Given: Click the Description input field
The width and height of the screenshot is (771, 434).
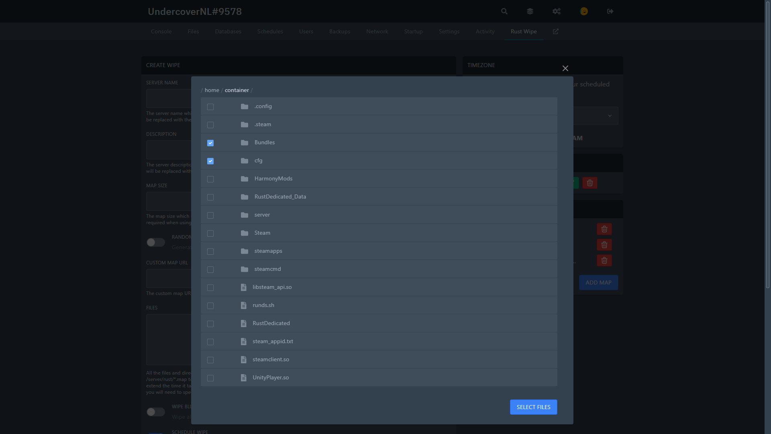Looking at the screenshot, I should pyautogui.click(x=169, y=150).
